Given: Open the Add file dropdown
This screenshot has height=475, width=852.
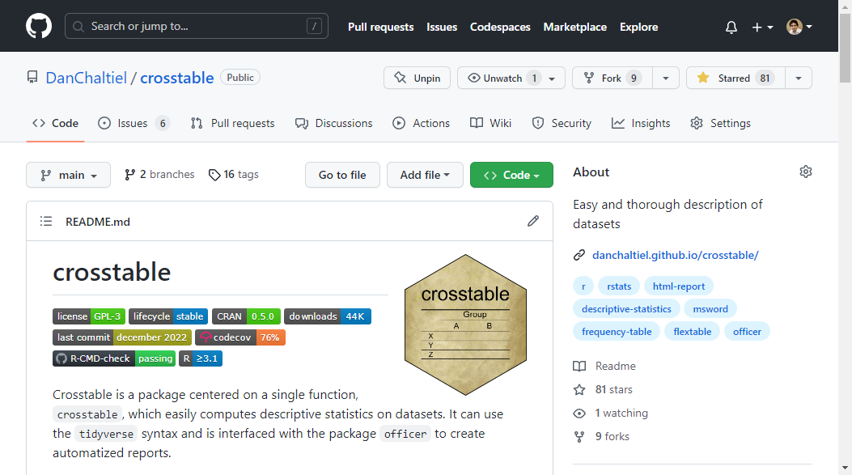Looking at the screenshot, I should coord(425,175).
